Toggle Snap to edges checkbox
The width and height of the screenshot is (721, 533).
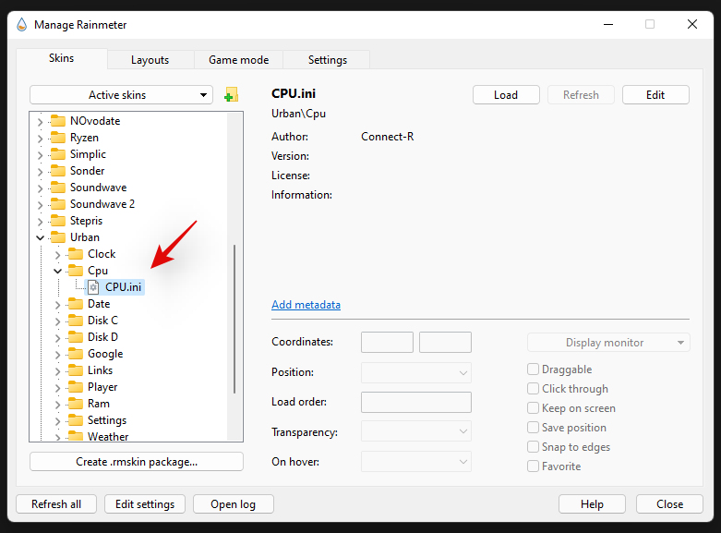(533, 446)
